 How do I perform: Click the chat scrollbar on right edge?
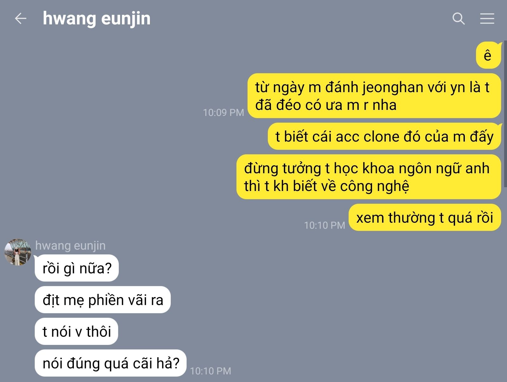click(505, 114)
